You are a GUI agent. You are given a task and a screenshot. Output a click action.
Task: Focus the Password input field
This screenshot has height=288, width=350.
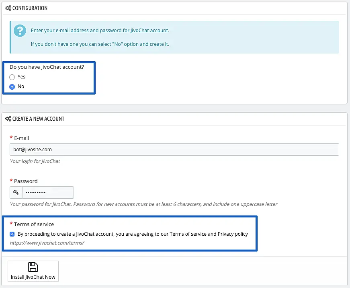coord(48,192)
